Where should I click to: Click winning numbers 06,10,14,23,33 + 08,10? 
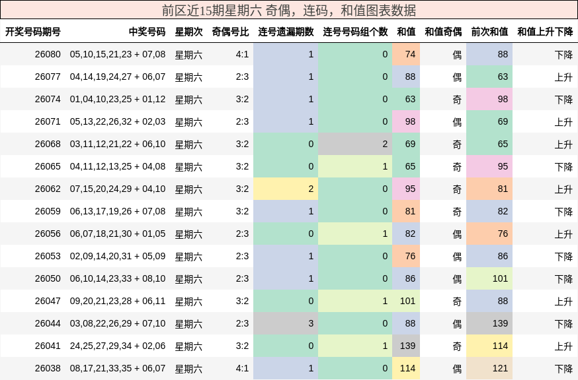pos(118,279)
